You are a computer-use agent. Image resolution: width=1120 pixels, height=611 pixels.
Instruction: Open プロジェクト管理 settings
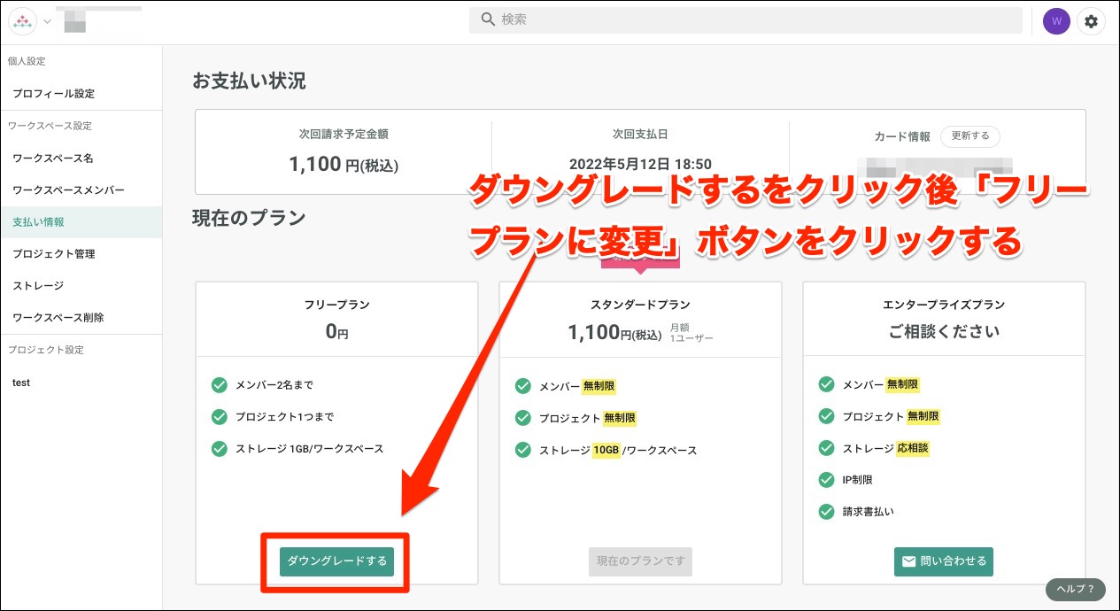coord(56,253)
